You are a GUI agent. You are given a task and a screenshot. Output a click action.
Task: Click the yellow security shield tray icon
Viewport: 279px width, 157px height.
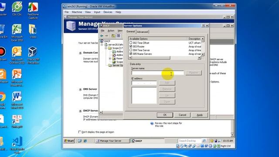pos(212,141)
